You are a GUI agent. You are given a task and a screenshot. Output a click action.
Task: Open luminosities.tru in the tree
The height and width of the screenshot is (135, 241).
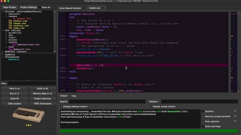coord(28,45)
